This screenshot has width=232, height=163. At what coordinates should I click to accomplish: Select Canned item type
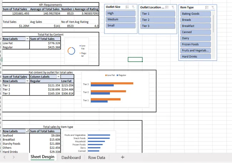(196, 32)
